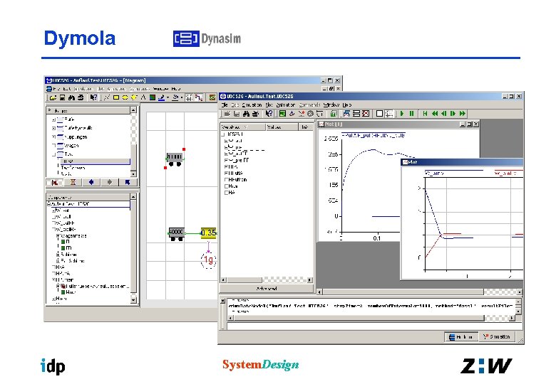
Task: Click the gray right arrow Forward button
Action: [109, 183]
